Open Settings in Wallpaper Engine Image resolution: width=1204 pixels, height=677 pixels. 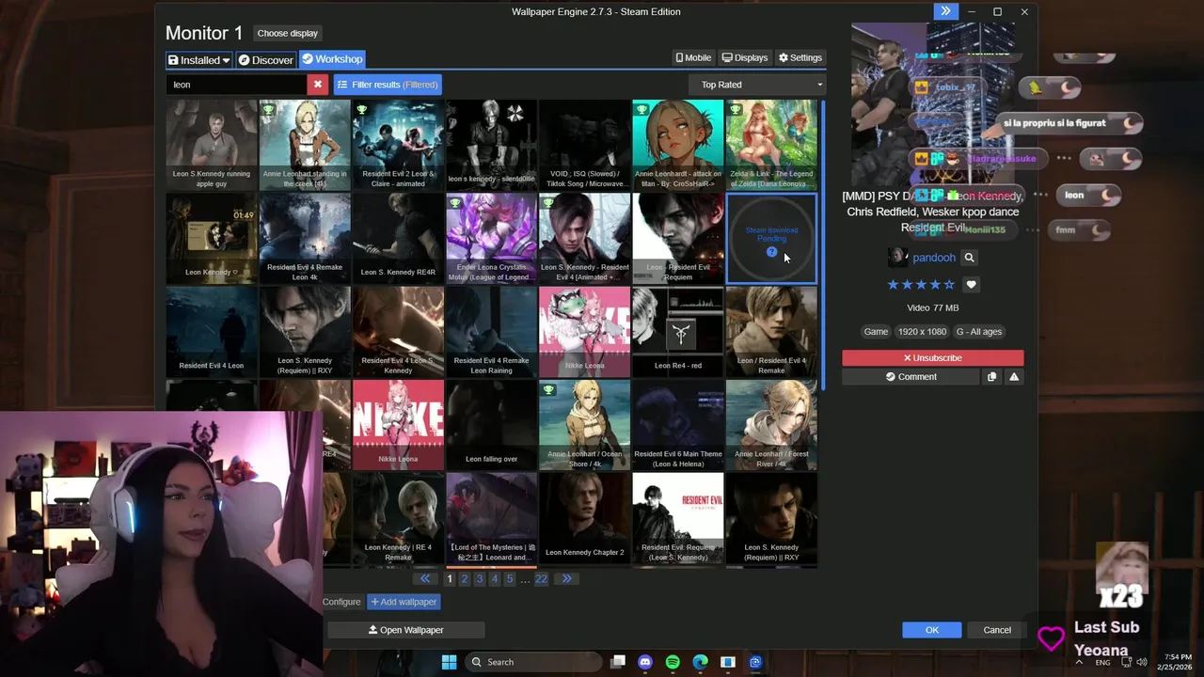[800, 57]
